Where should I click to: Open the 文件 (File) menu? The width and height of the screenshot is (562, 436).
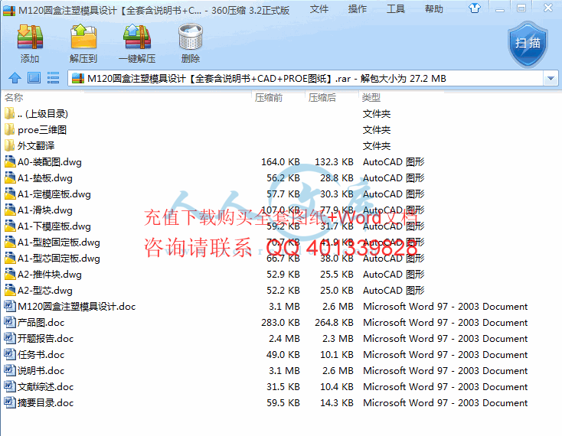tap(319, 9)
